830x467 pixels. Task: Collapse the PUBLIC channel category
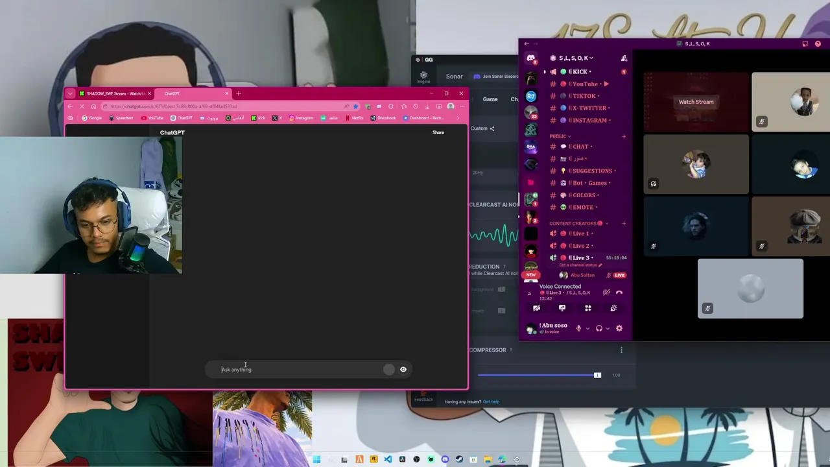point(560,136)
